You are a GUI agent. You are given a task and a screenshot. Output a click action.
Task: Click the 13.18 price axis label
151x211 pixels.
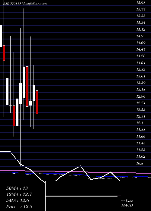141,90
